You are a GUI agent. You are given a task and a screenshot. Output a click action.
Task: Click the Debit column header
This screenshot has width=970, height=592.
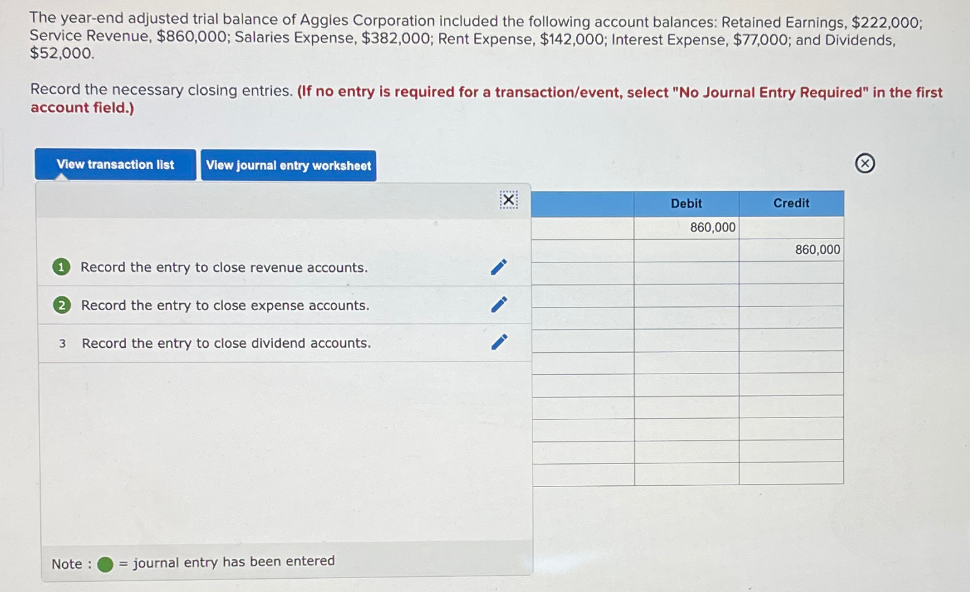coord(687,203)
